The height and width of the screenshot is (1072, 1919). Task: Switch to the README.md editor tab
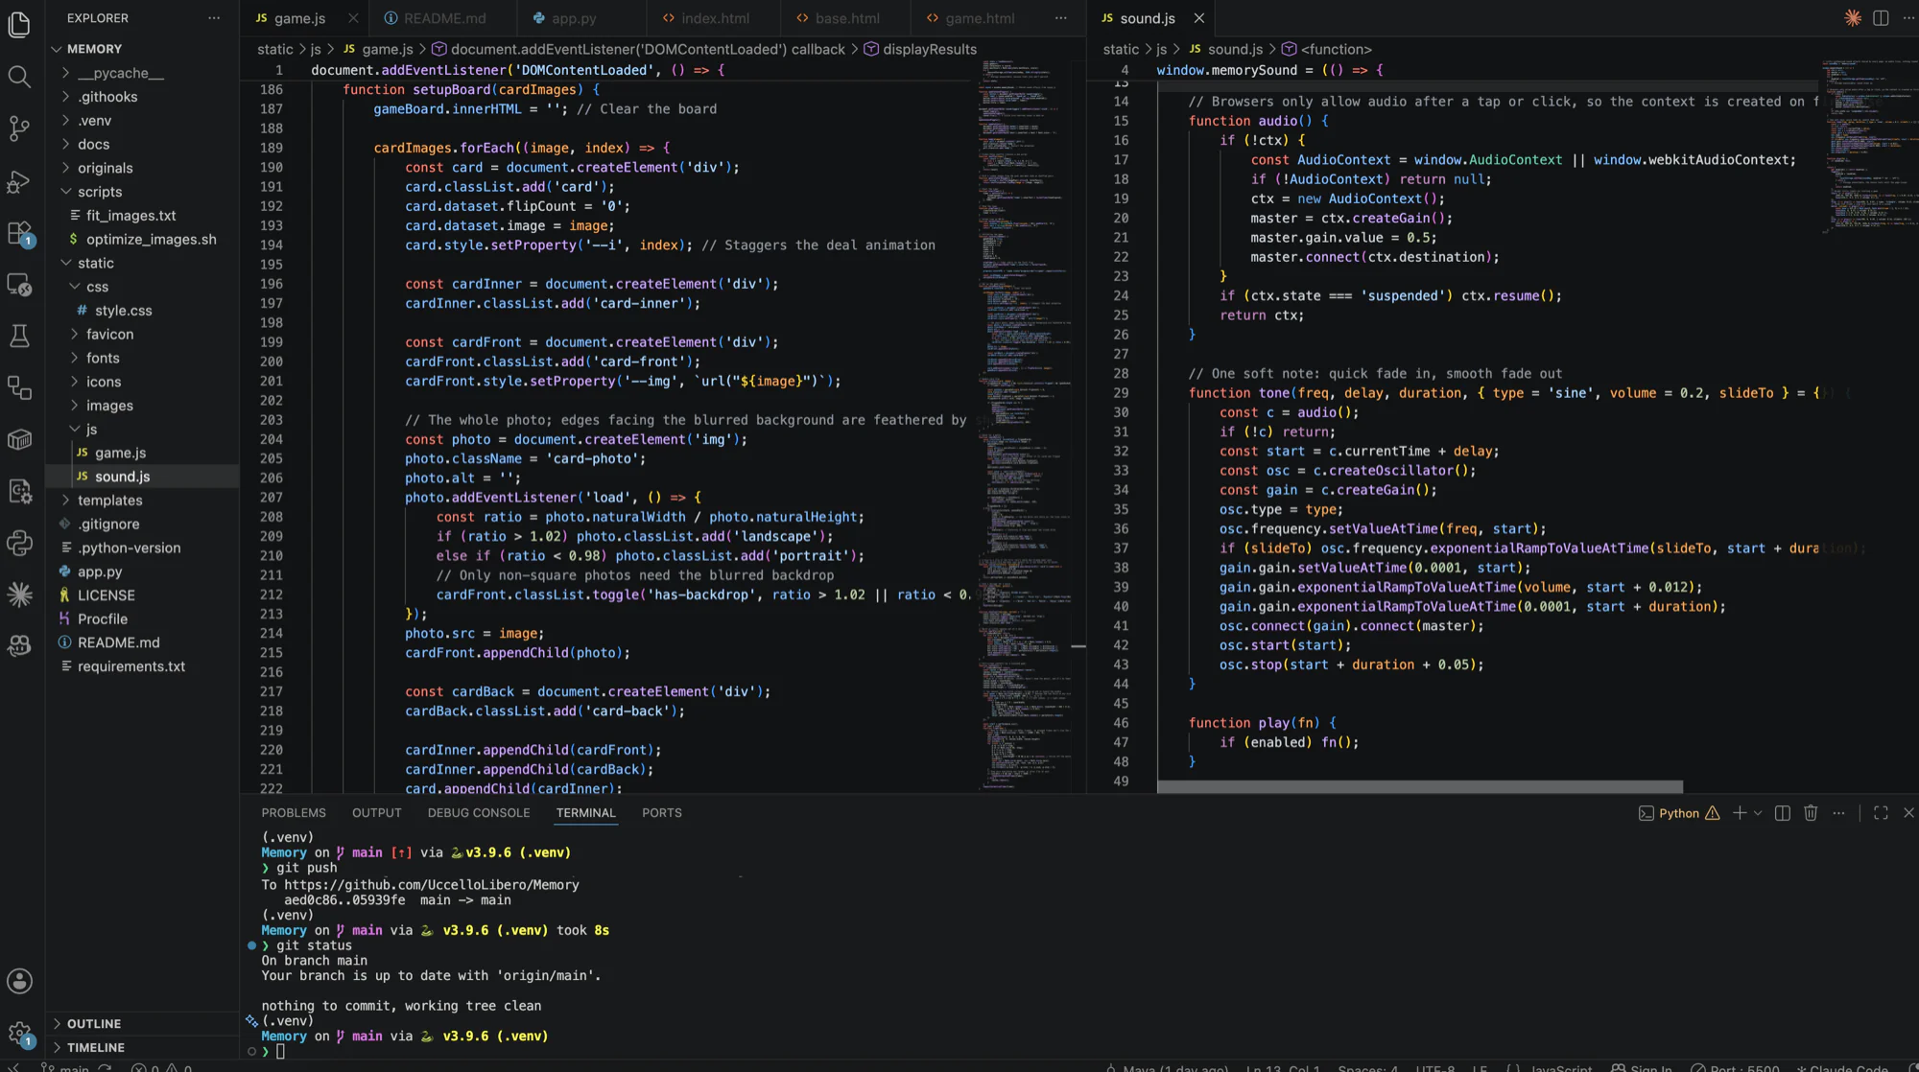(443, 18)
